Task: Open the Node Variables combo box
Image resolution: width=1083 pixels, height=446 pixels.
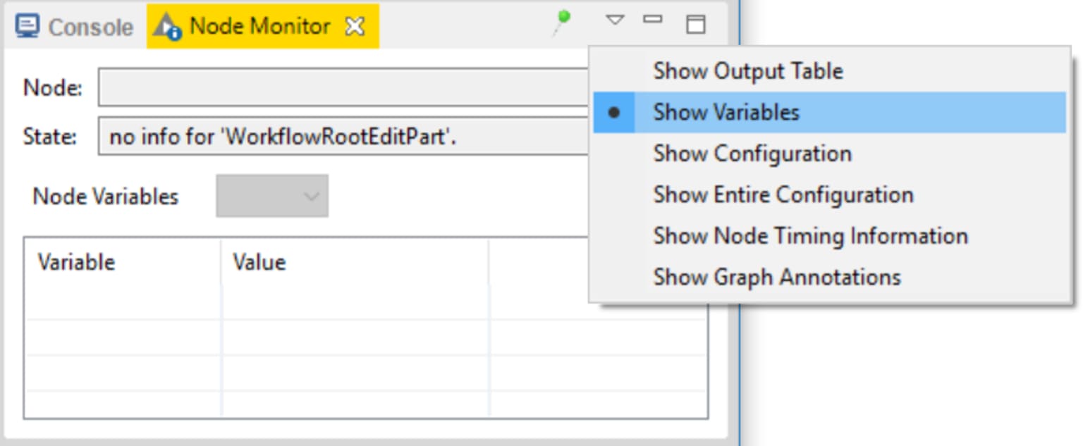Action: (272, 196)
